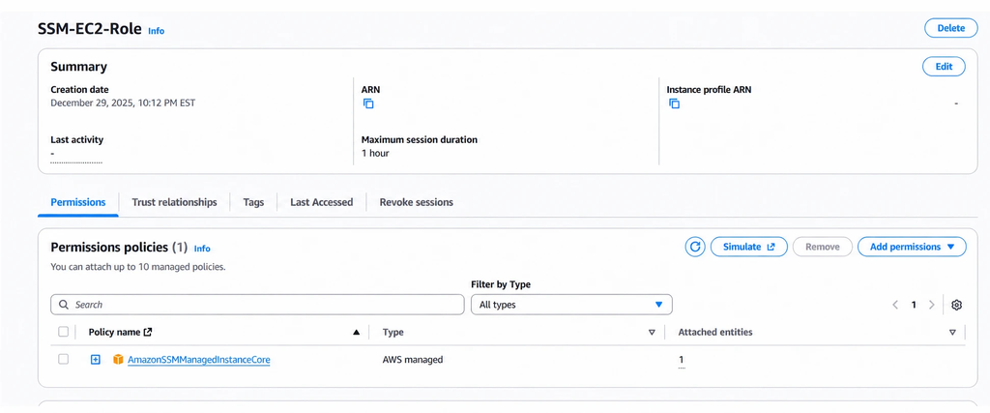Click the AmazonSSMManagedInstanceCore orange policy icon

pos(118,360)
